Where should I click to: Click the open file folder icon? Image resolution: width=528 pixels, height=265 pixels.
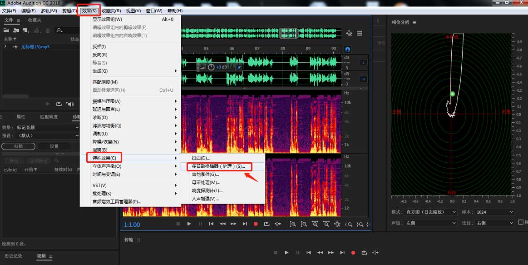(x=6, y=30)
